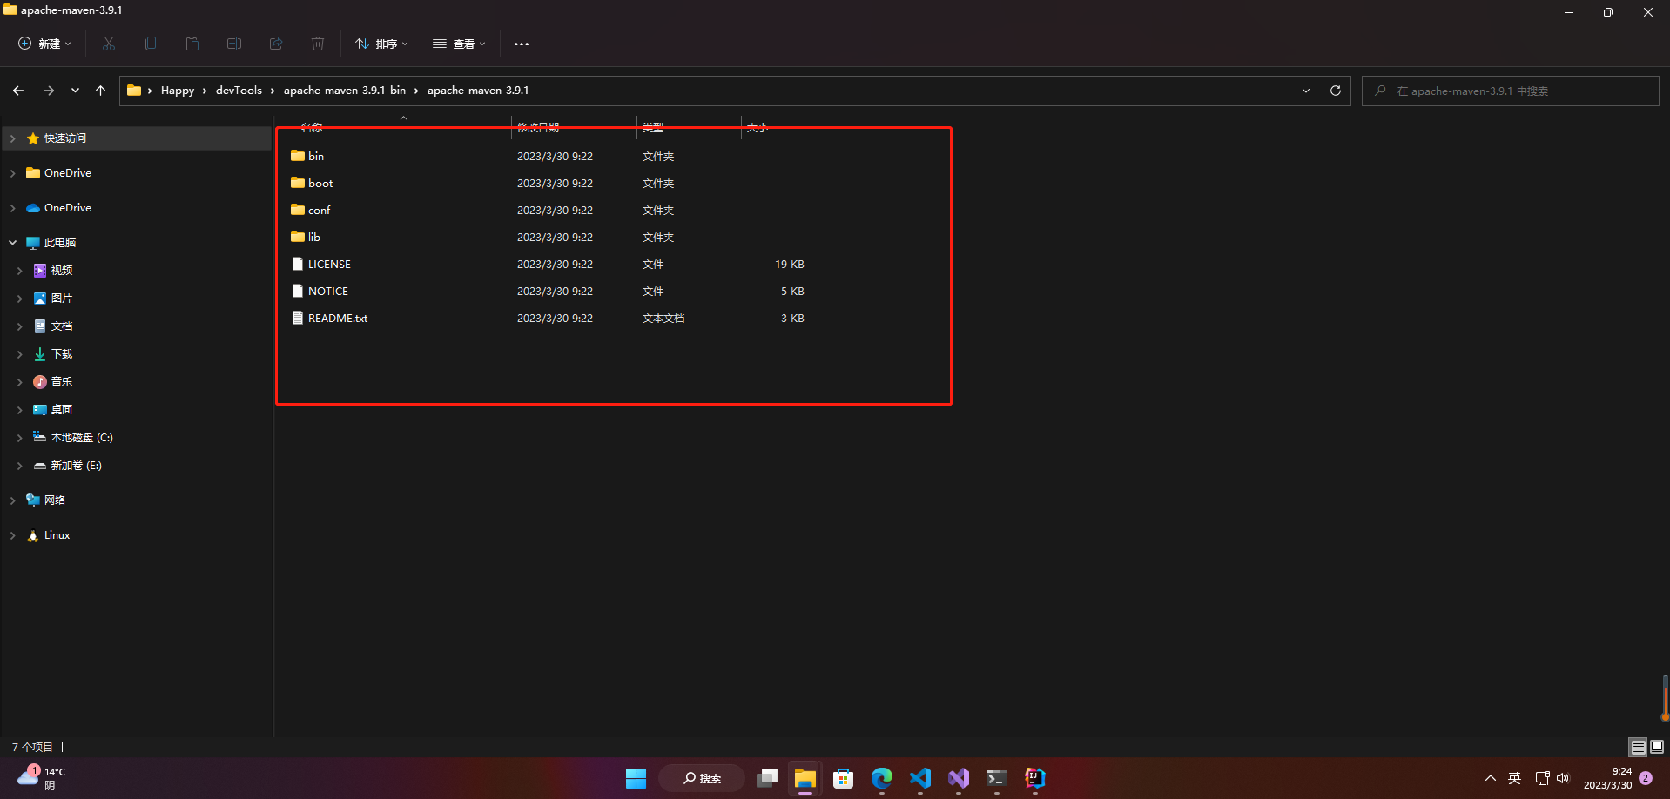This screenshot has height=799, width=1670.
Task: Open Windows Start menu
Action: pyautogui.click(x=636, y=778)
